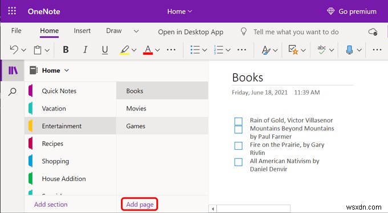Click the Undo icon
Screen dimensions: 388x213
click(x=14, y=50)
